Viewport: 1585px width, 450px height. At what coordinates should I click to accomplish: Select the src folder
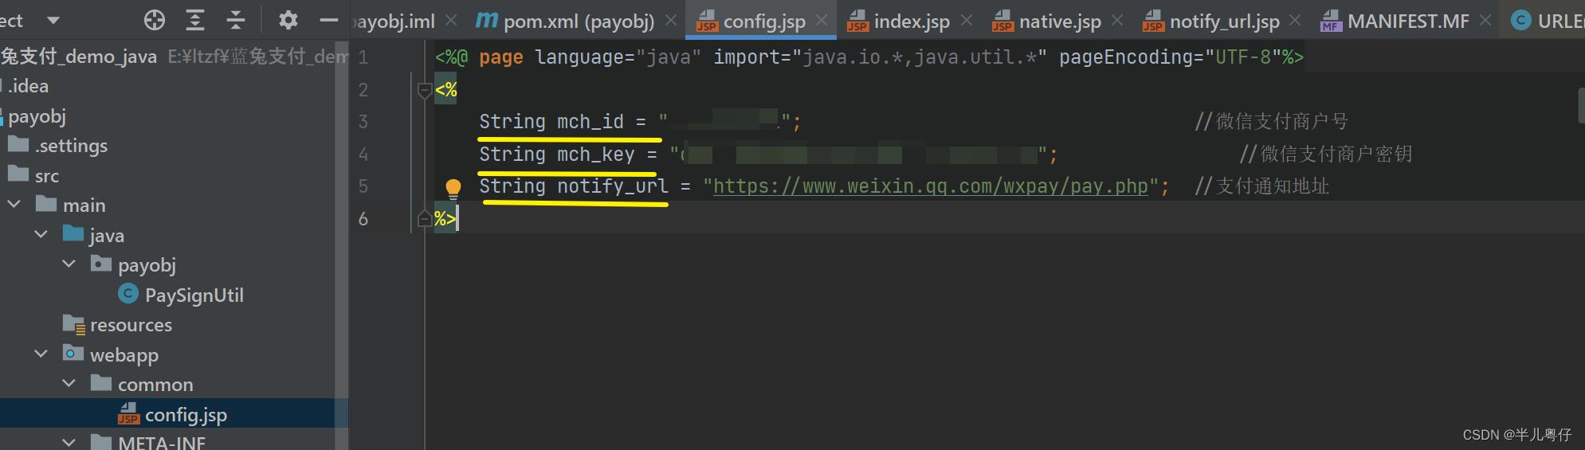coord(47,176)
